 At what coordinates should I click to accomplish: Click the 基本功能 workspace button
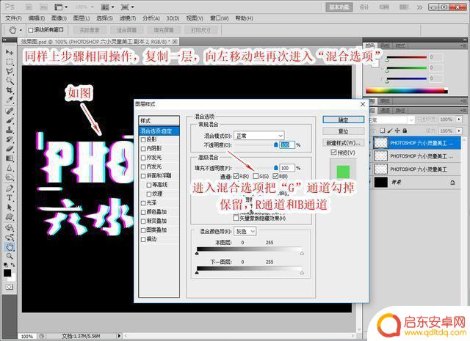point(339,7)
